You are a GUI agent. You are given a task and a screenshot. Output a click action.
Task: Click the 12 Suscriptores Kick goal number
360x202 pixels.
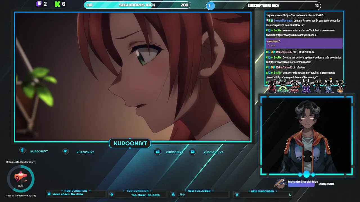coord(317,6)
